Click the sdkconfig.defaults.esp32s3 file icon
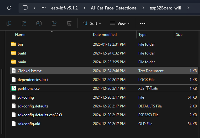The width and height of the screenshot is (200, 138). (14, 115)
